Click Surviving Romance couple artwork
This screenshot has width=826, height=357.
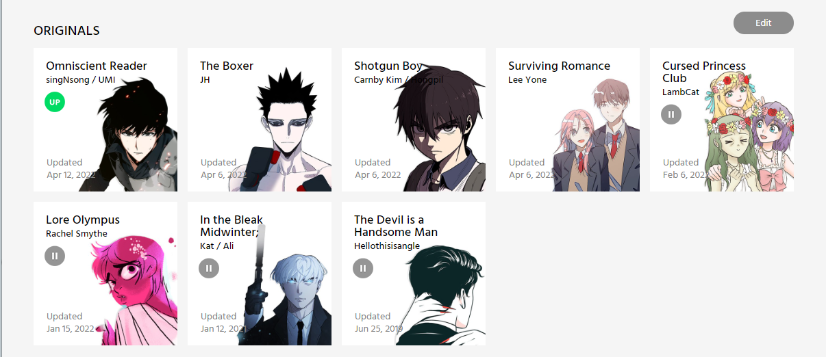[x=596, y=137]
